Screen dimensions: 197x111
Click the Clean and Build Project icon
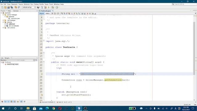45,7
